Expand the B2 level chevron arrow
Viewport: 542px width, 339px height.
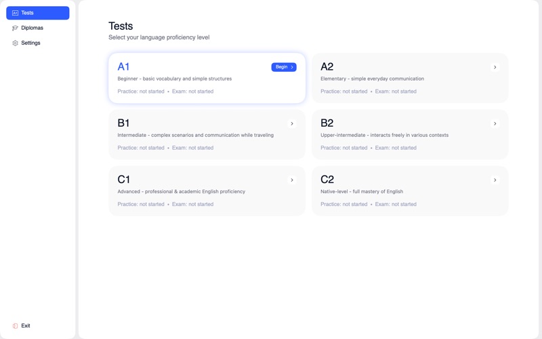tap(495, 123)
